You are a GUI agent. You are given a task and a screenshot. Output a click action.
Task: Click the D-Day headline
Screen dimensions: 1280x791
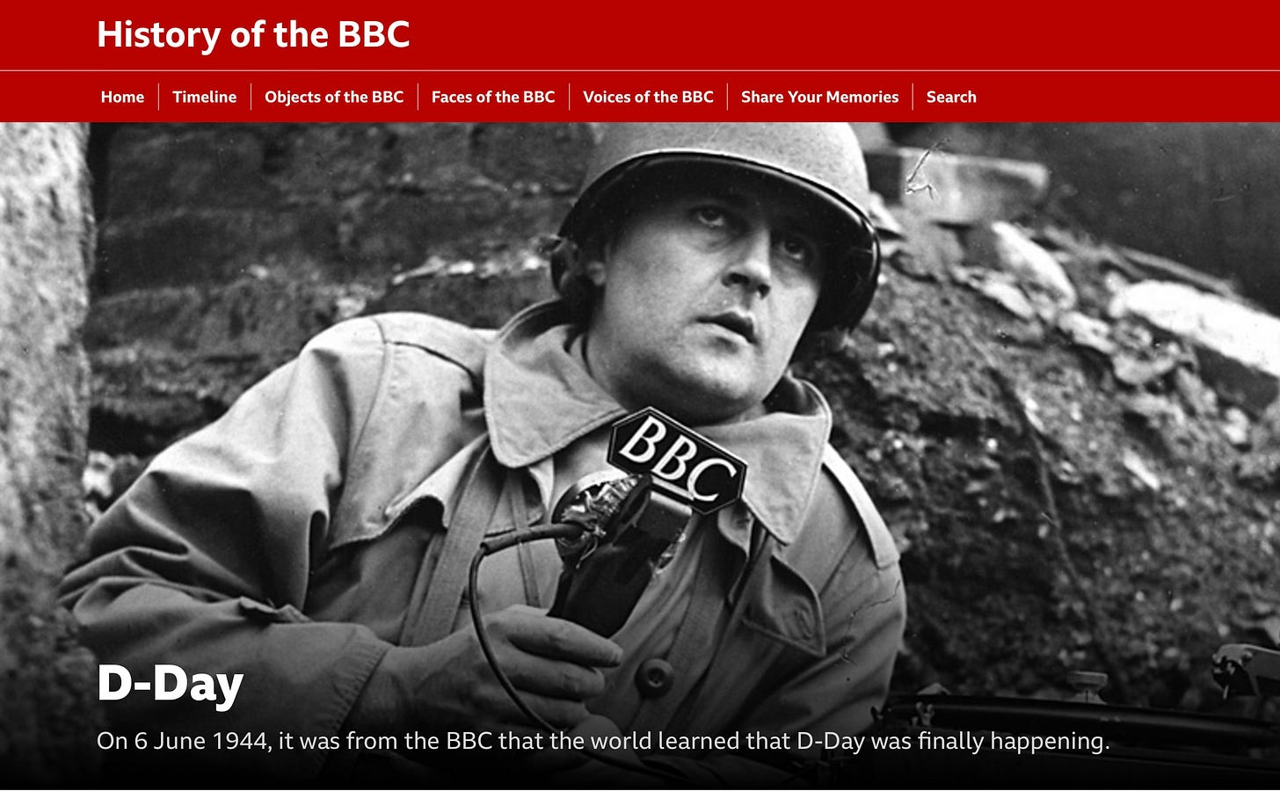[x=170, y=684]
